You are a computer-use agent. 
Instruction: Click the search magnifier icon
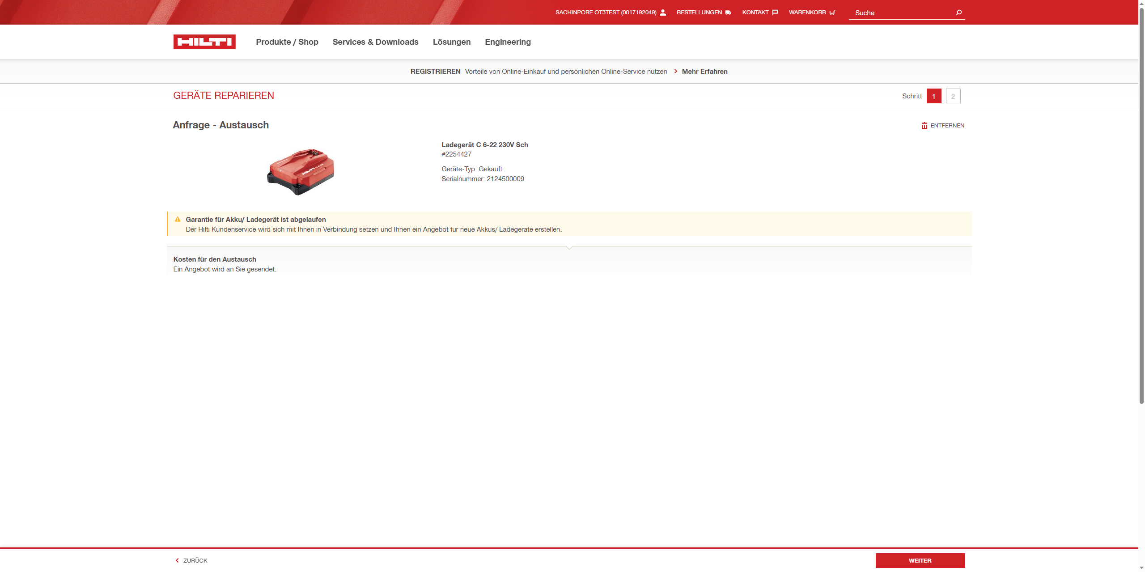click(x=958, y=13)
